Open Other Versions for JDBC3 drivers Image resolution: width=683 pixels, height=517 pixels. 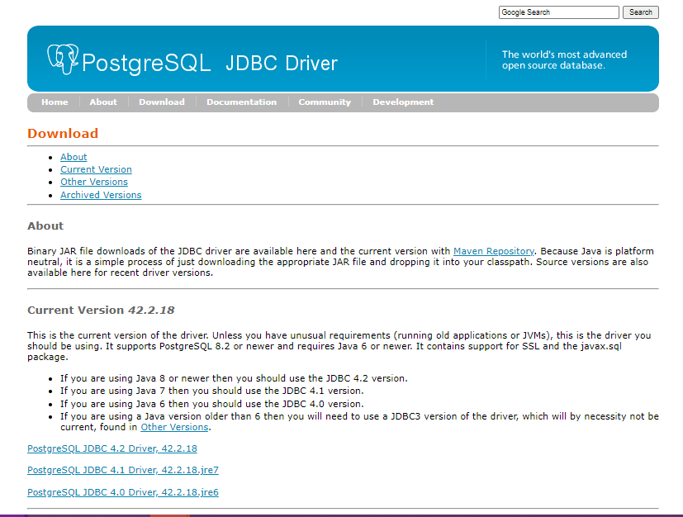[173, 426]
